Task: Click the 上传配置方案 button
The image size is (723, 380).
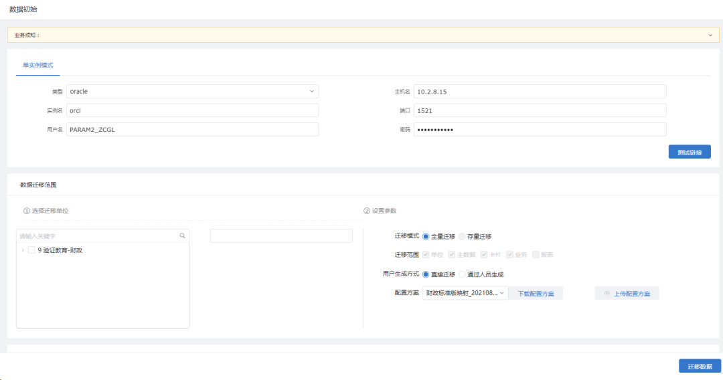Action: pyautogui.click(x=627, y=294)
